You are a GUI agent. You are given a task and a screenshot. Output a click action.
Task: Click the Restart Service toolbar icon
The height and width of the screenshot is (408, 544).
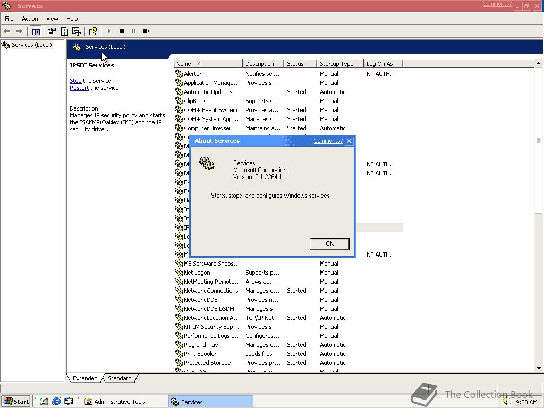[146, 31]
